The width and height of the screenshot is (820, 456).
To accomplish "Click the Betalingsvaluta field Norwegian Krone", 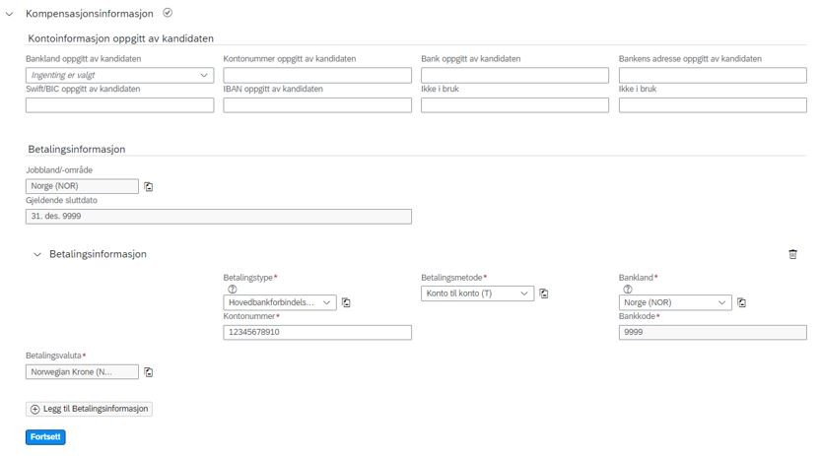I will (82, 372).
